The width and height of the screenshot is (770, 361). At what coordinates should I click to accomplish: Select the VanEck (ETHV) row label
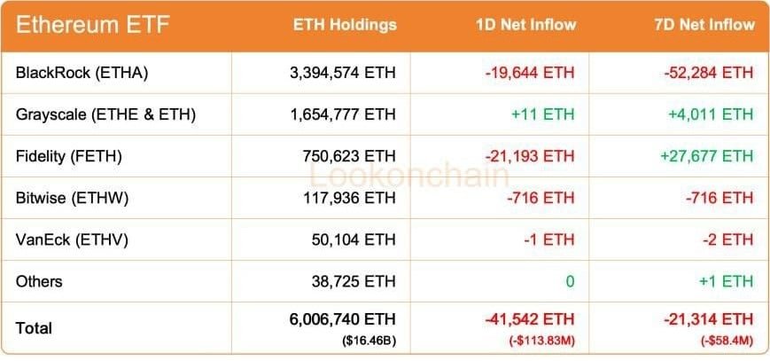70,239
